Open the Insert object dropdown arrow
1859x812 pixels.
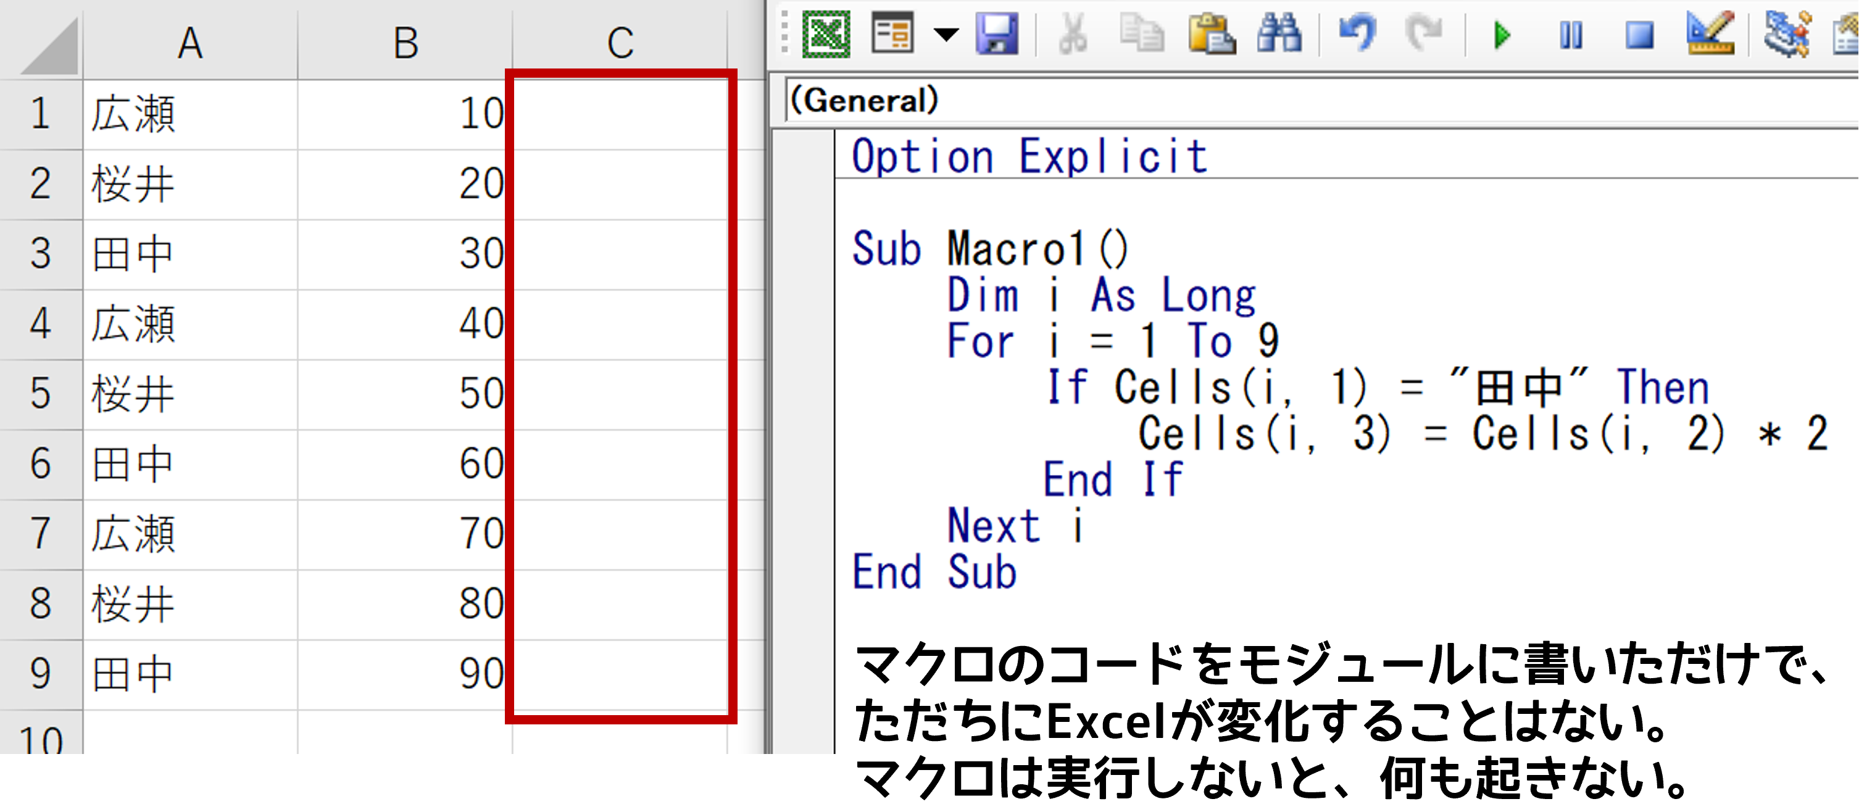click(x=946, y=34)
